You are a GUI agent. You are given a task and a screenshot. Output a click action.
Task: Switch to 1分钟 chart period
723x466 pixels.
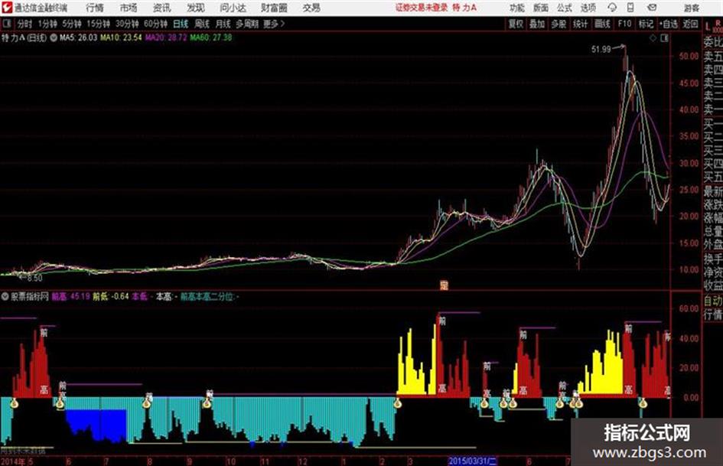[47, 24]
